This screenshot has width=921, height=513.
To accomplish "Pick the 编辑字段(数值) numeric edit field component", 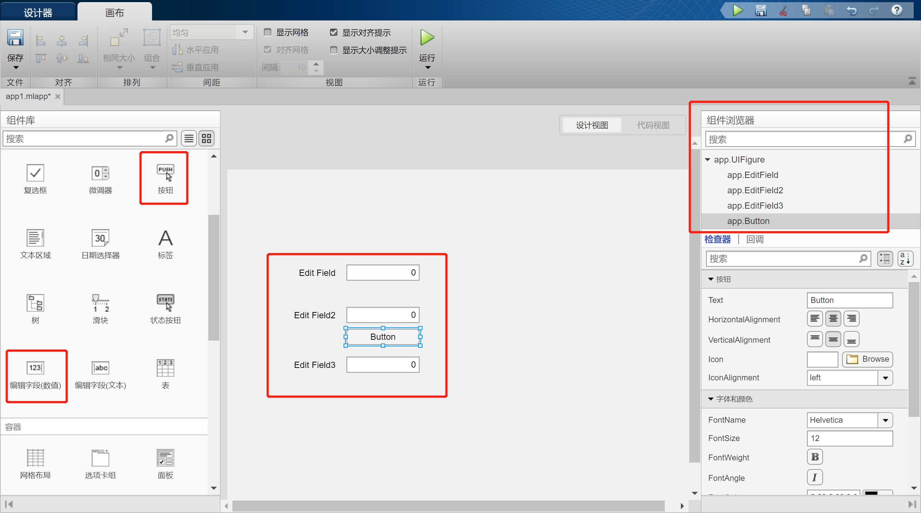I will [35, 375].
